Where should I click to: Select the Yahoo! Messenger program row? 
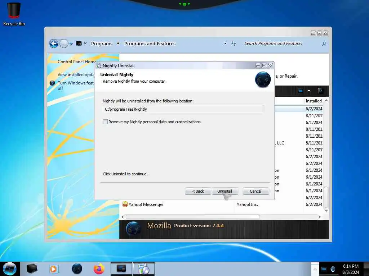pos(222,204)
